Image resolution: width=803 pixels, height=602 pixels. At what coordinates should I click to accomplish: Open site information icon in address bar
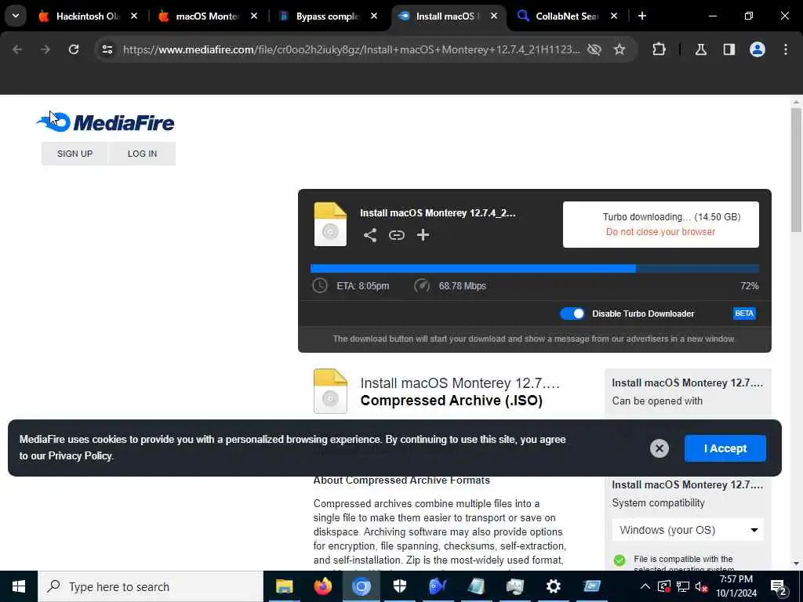click(107, 49)
